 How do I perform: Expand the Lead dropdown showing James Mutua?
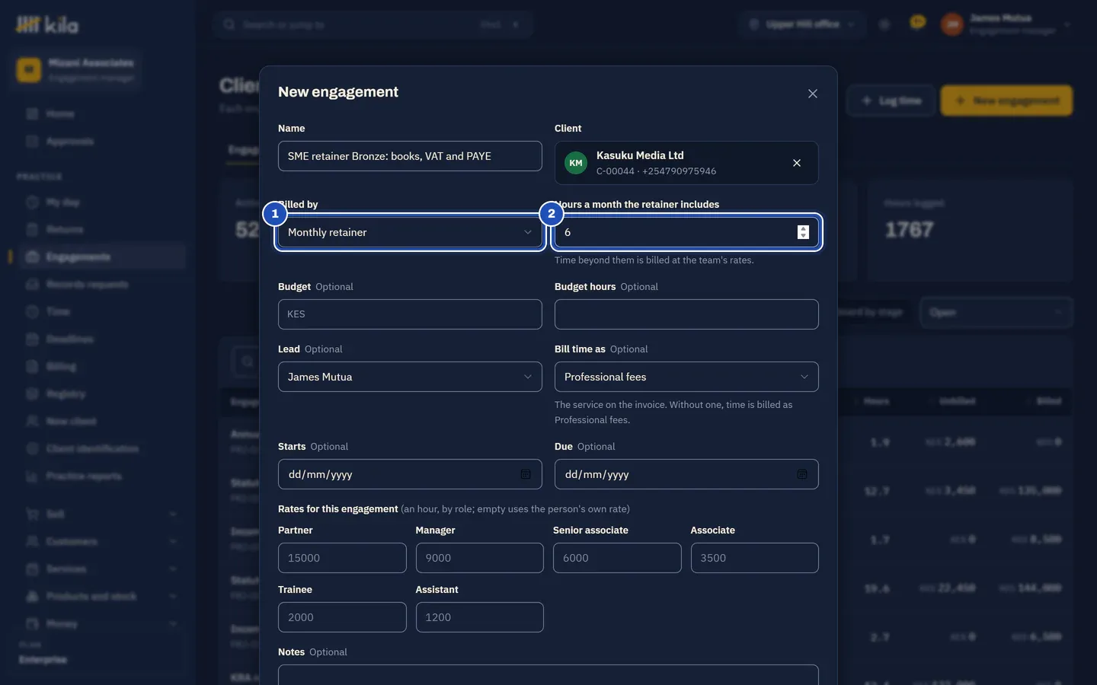click(x=410, y=377)
